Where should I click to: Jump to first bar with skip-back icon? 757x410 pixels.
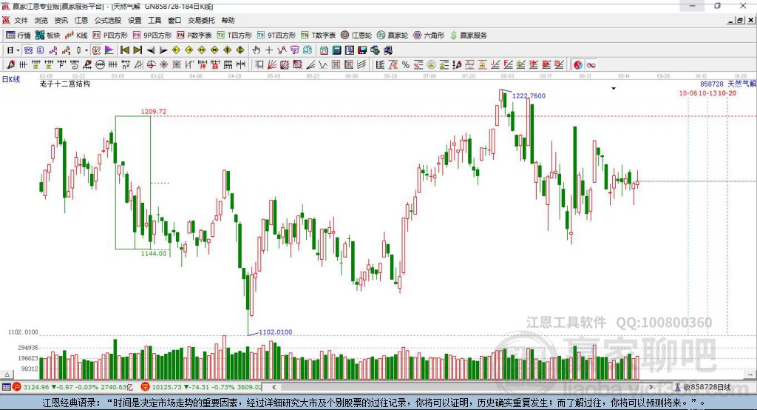pos(124,50)
